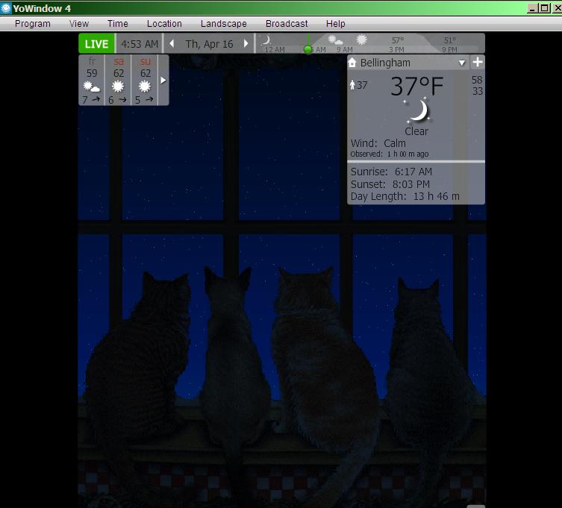Click the home icon beside Bellingham
Viewport: 562px width, 508px height.
[352, 63]
